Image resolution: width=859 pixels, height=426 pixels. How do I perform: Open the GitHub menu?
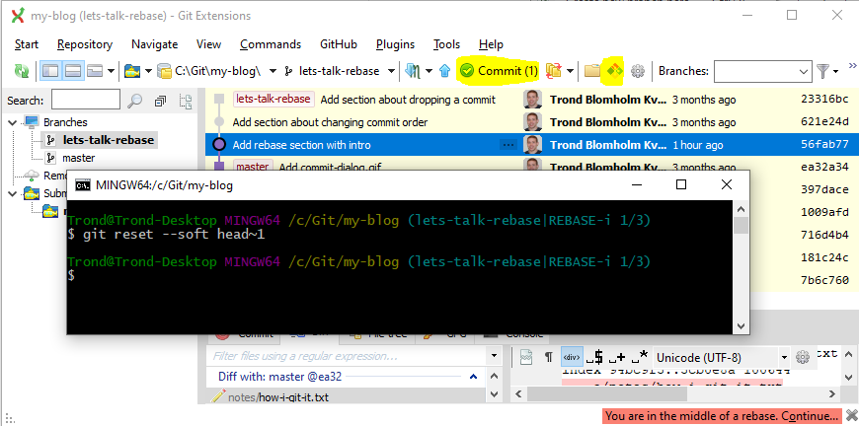pos(339,44)
